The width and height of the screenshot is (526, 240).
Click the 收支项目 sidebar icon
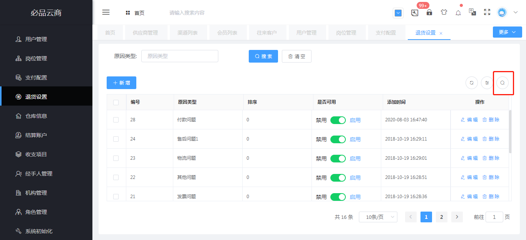pyautogui.click(x=18, y=154)
